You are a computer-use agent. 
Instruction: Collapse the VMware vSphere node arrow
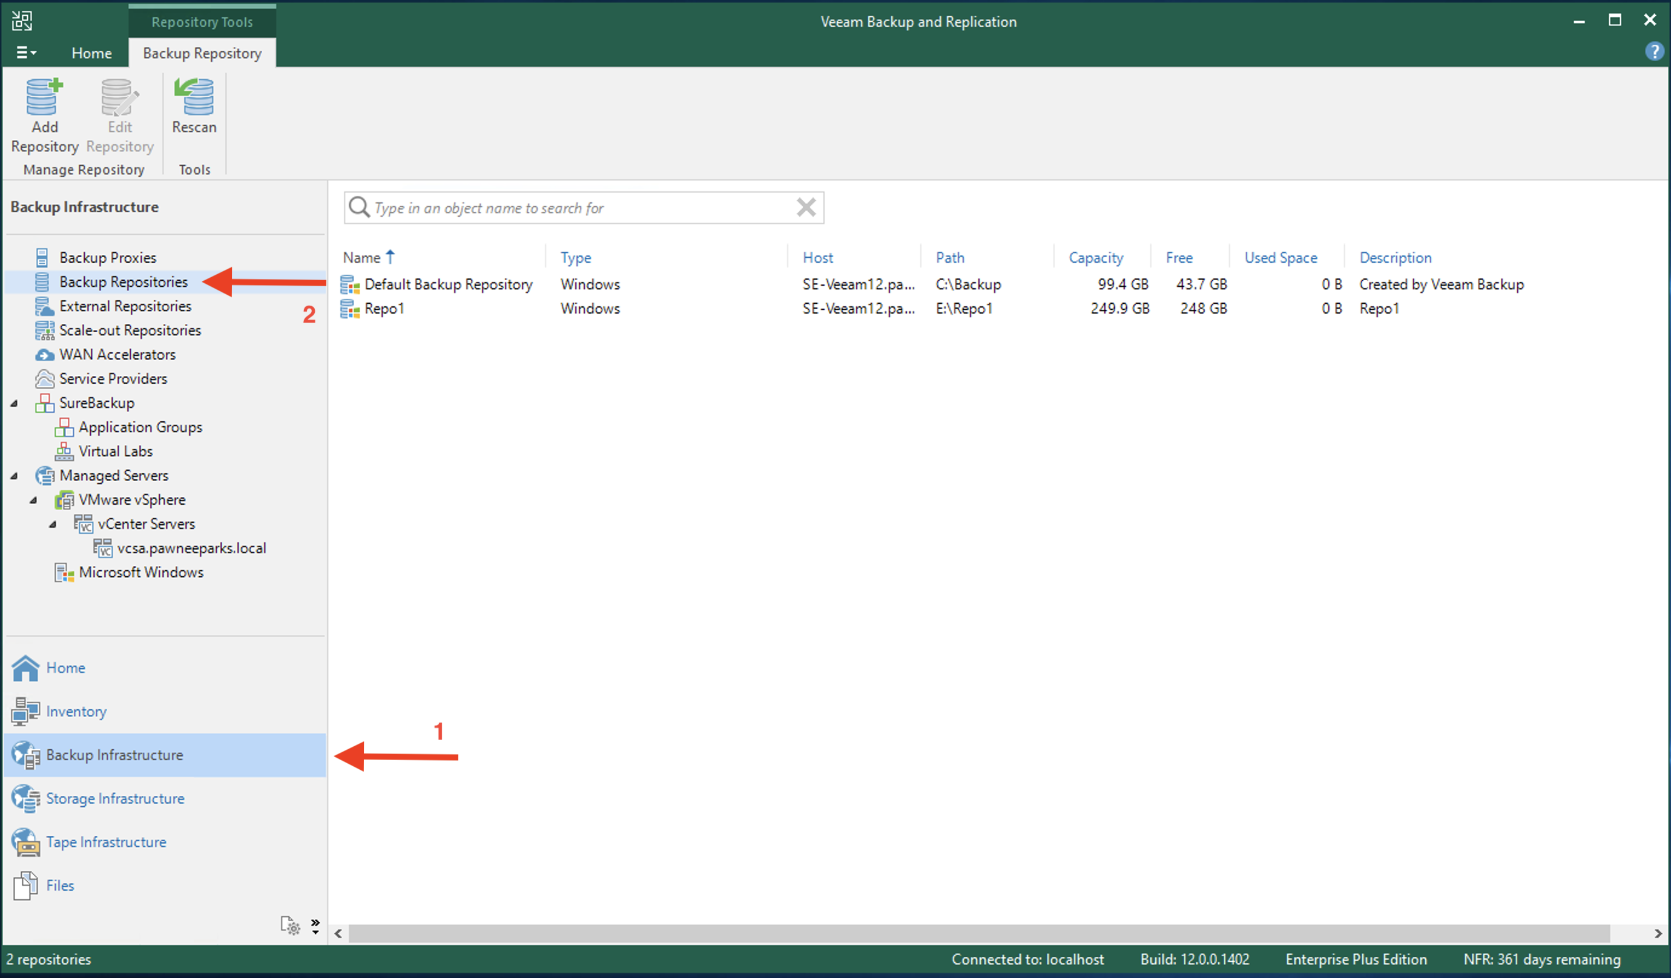[x=33, y=500]
